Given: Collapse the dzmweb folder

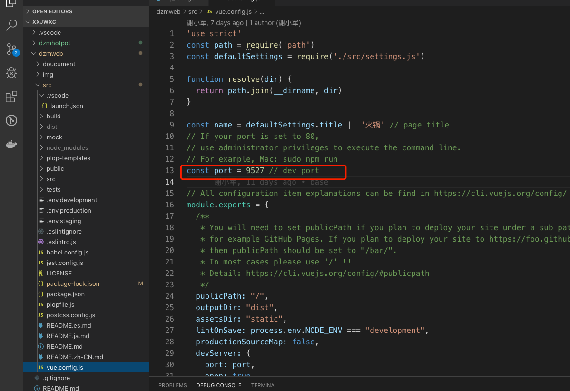Looking at the screenshot, I should click(x=86, y=53).
